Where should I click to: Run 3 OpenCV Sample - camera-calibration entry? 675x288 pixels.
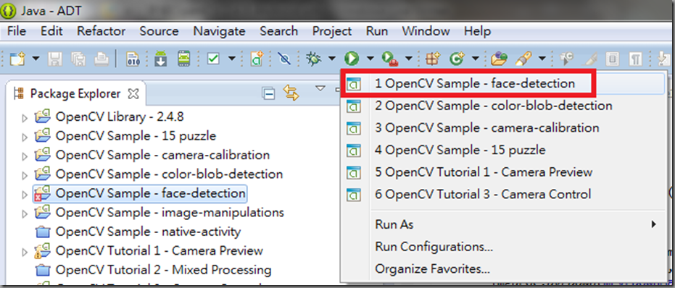click(x=503, y=127)
